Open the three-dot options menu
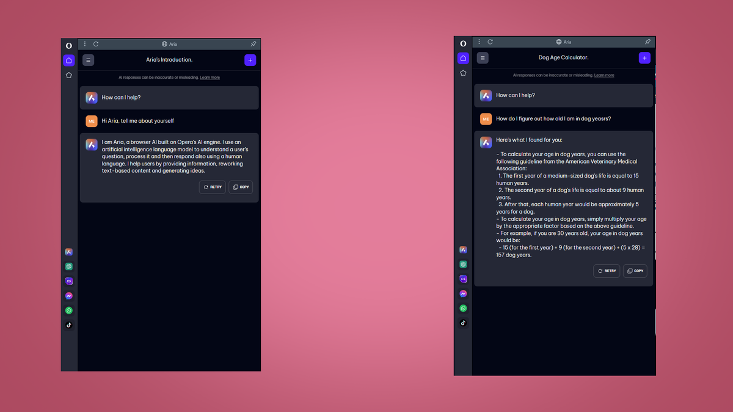This screenshot has width=733, height=412. click(84, 43)
